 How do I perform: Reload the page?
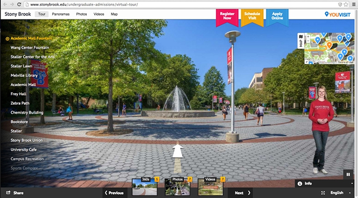pos(19,4)
